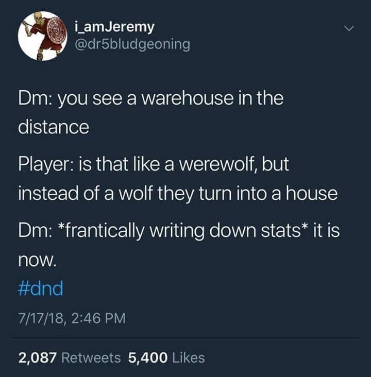Screen dimensions: 371x377
Task: Open i_amJeremy's skeleton profile picture
Action: [x=43, y=36]
